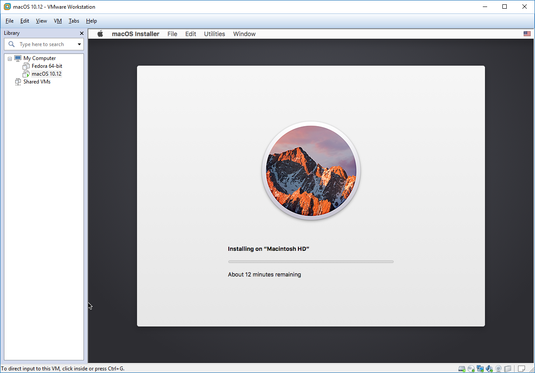Minimize the VMware Workstation window

485,7
